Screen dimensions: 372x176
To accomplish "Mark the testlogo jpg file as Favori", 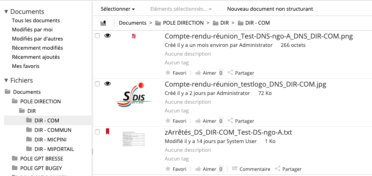I will 175,121.
